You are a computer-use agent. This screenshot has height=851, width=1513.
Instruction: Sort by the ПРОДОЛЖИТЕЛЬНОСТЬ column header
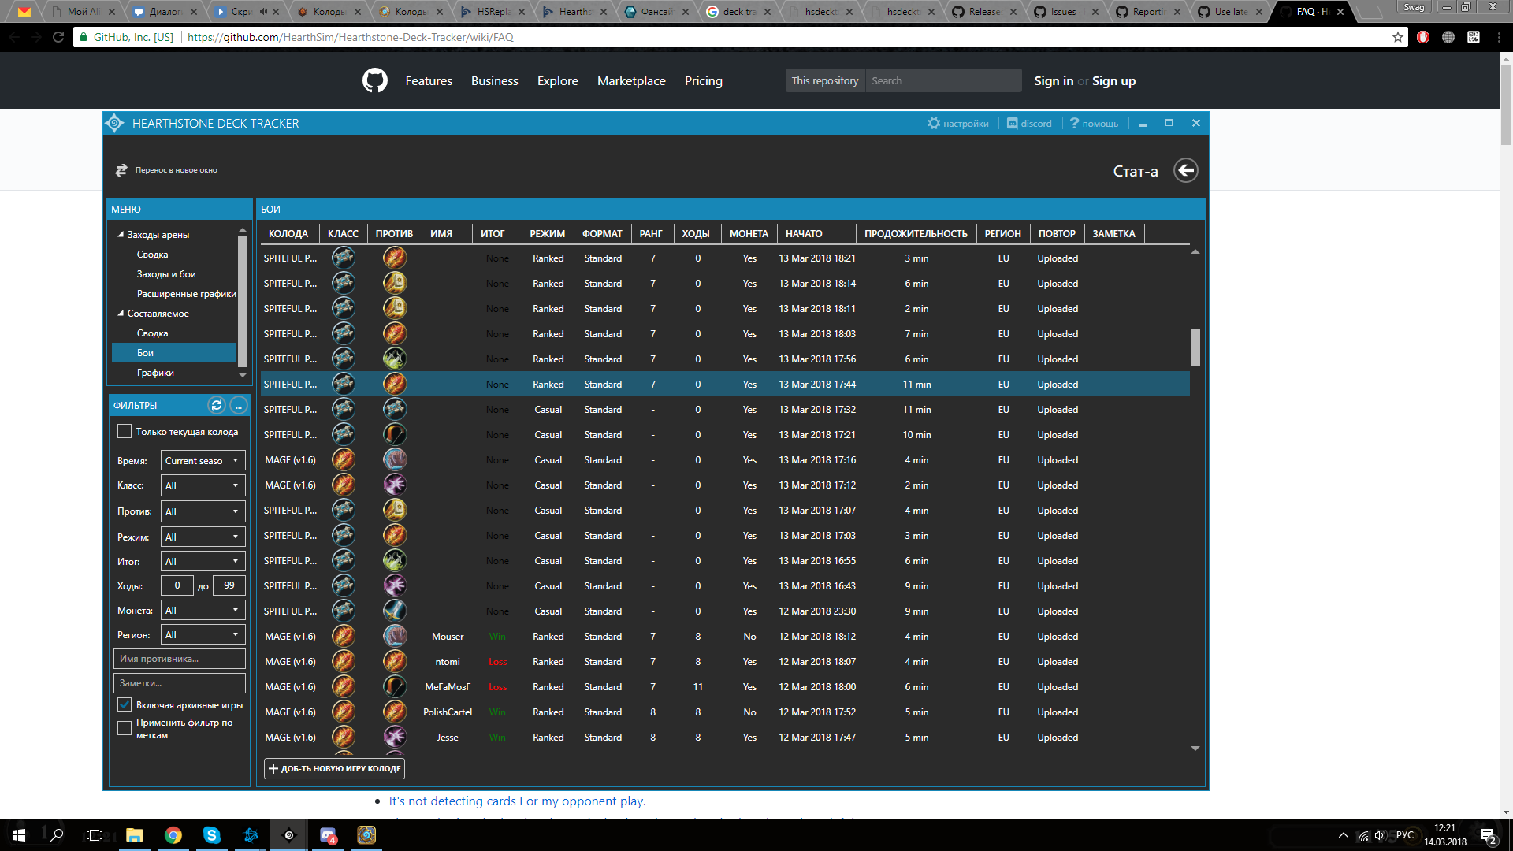(916, 233)
